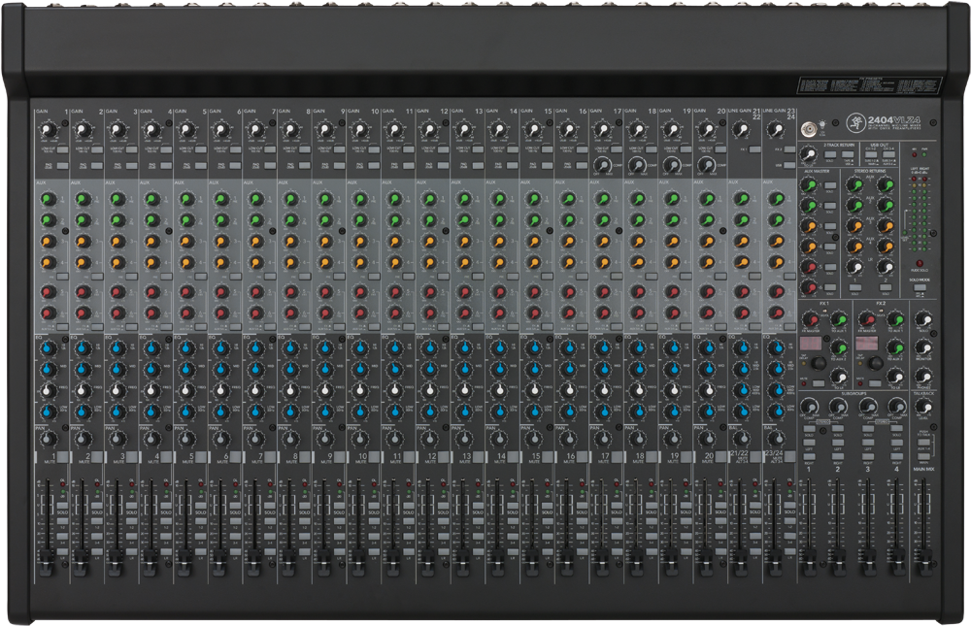Click the BNC lamp connector socket

[806, 128]
